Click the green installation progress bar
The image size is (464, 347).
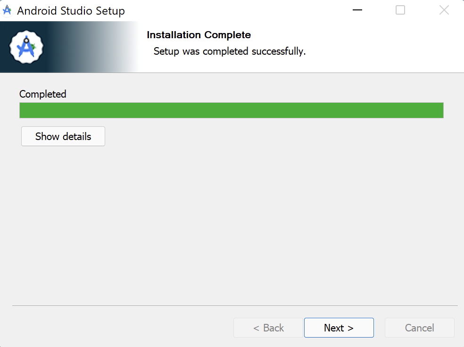[x=231, y=110]
